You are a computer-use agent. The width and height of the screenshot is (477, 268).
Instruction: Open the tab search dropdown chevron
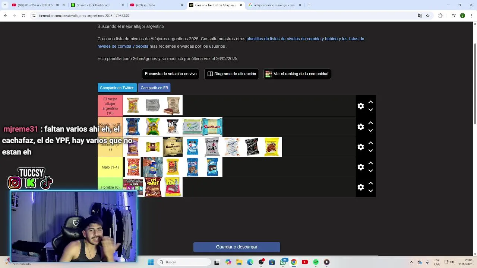point(5,5)
